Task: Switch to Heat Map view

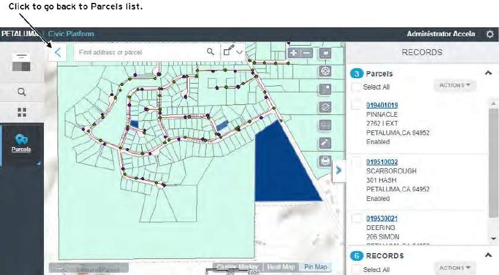Action: coord(281,267)
